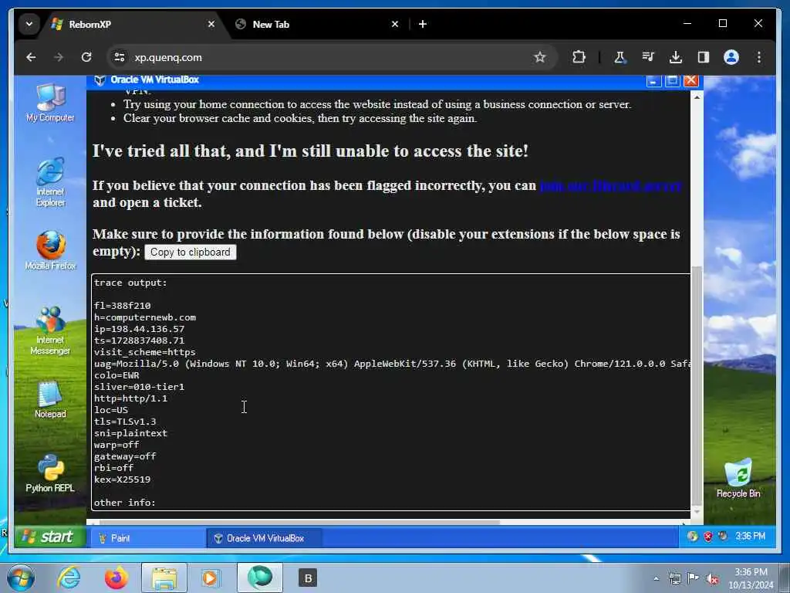Open Notepad desktop icon
Screen dimensions: 790x593
coord(50,399)
